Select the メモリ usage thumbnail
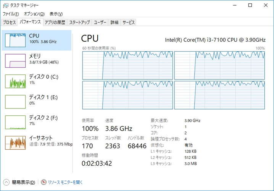This screenshot has height=191, width=274. click(x=15, y=61)
